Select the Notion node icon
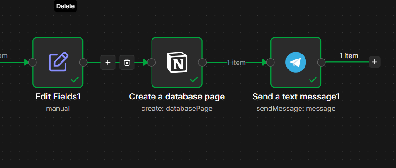Screen dimensions: 396x168 (177, 62)
